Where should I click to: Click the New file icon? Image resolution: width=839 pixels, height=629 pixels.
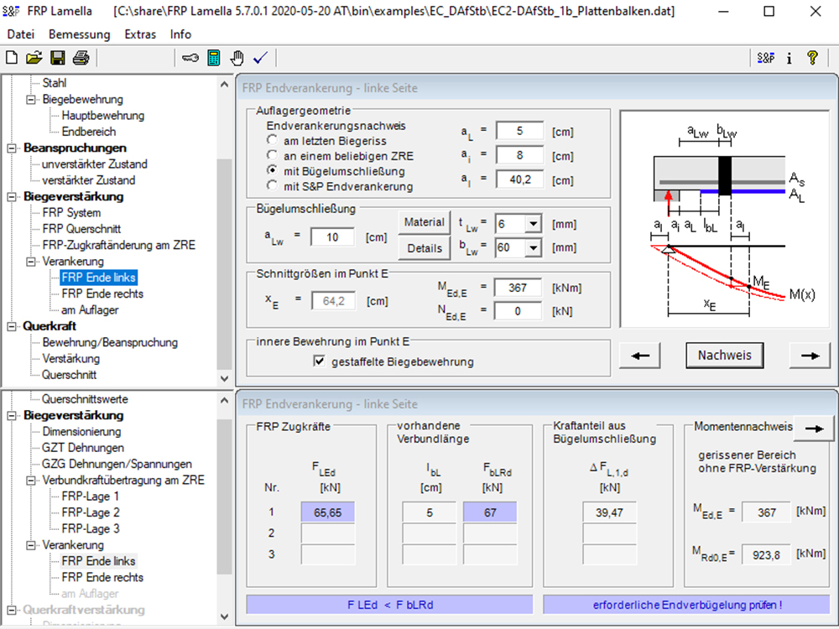point(11,57)
